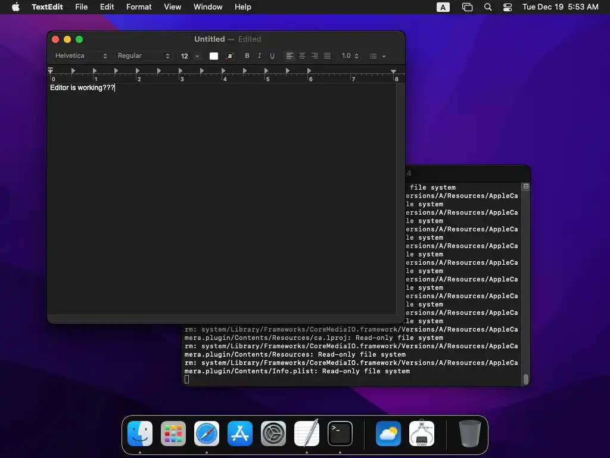Viewport: 610px width, 458px height.
Task: Open App Store from the Dock
Action: click(240, 434)
